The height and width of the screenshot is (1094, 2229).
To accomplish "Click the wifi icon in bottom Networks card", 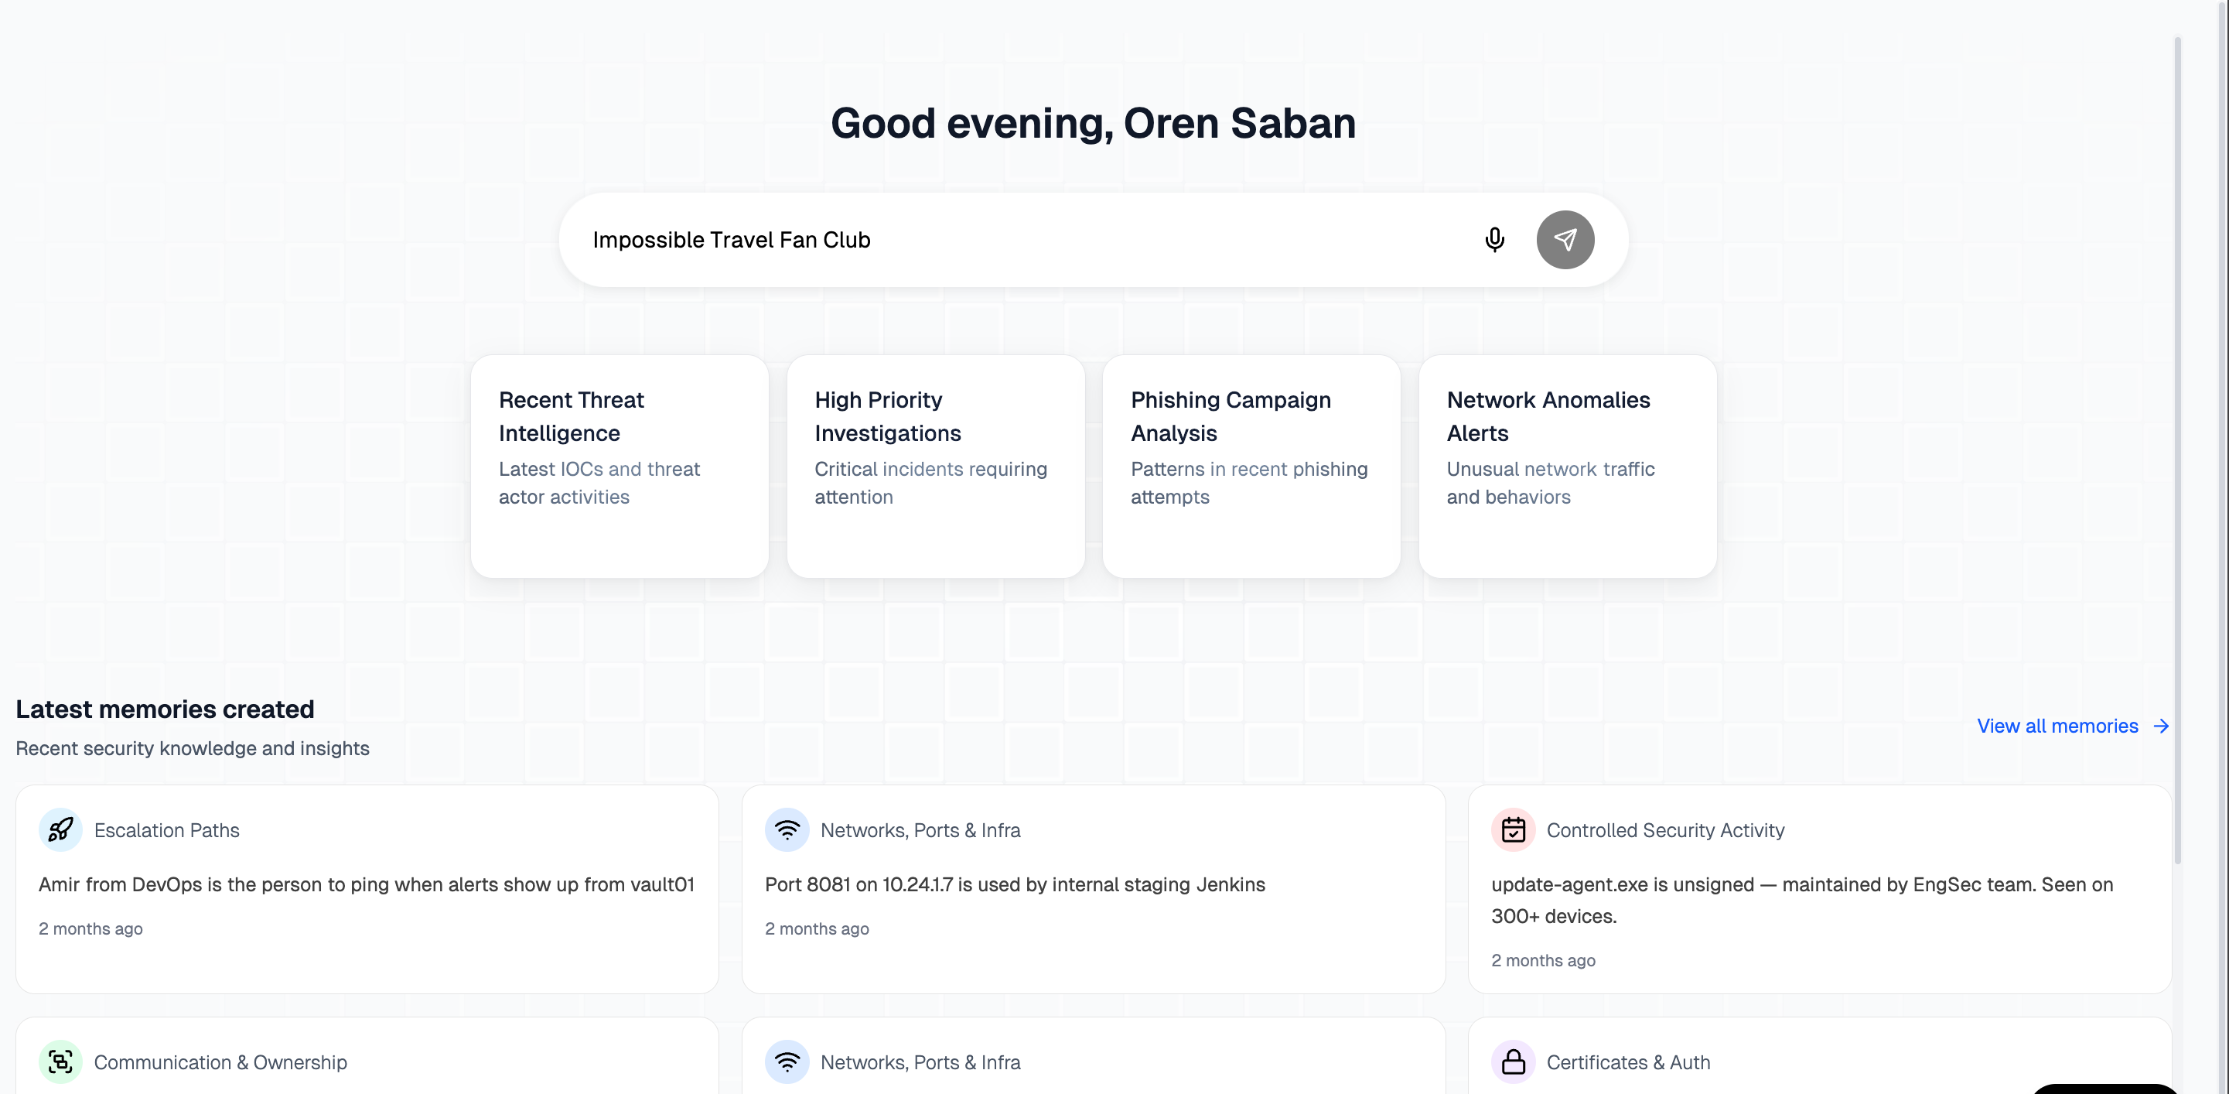I will point(787,1062).
